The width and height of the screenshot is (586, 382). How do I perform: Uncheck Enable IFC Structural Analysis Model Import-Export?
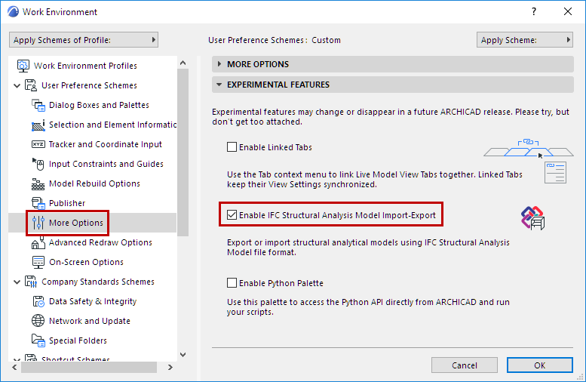(x=232, y=215)
